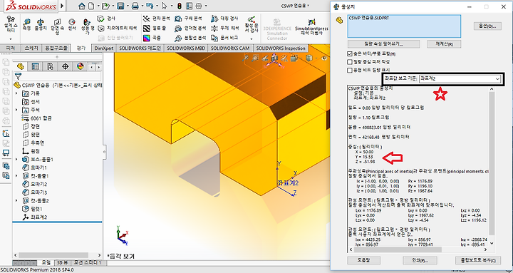Switch to the DimXpert ribbon tab
Screen dimensions: 513x273
point(104,48)
